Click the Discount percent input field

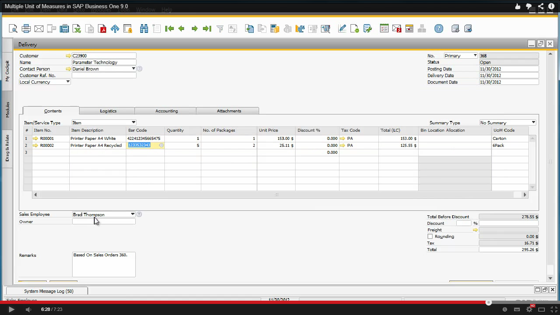[464, 224]
